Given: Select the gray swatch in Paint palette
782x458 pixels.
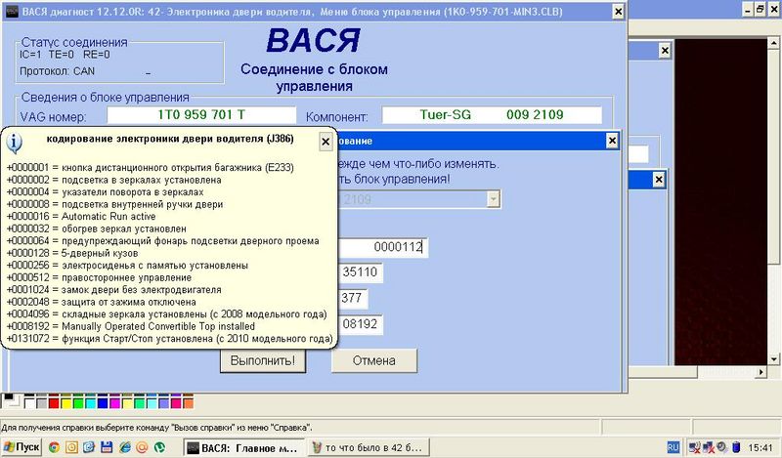Looking at the screenshot, I should [x=41, y=403].
